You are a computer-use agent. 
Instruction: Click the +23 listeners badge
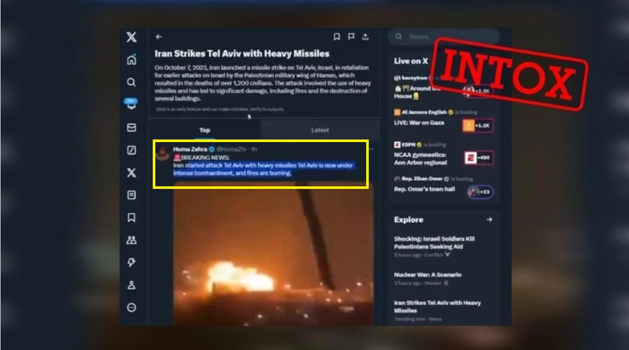(x=480, y=192)
